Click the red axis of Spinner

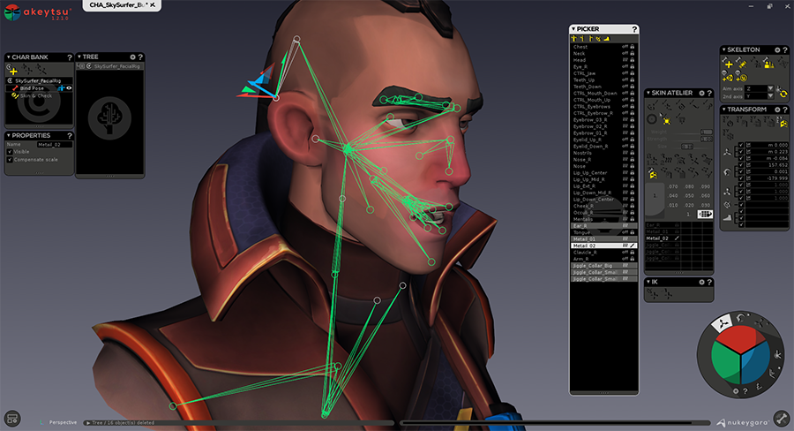[x=740, y=338]
